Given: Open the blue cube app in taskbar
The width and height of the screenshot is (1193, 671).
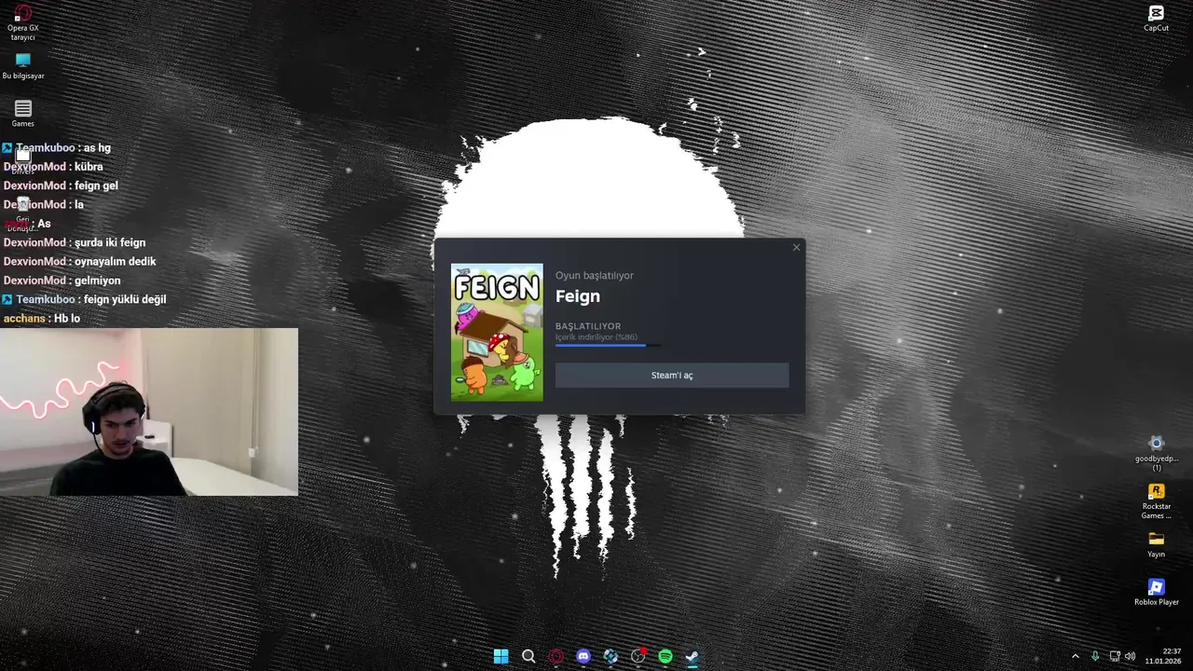Looking at the screenshot, I should pos(610,656).
